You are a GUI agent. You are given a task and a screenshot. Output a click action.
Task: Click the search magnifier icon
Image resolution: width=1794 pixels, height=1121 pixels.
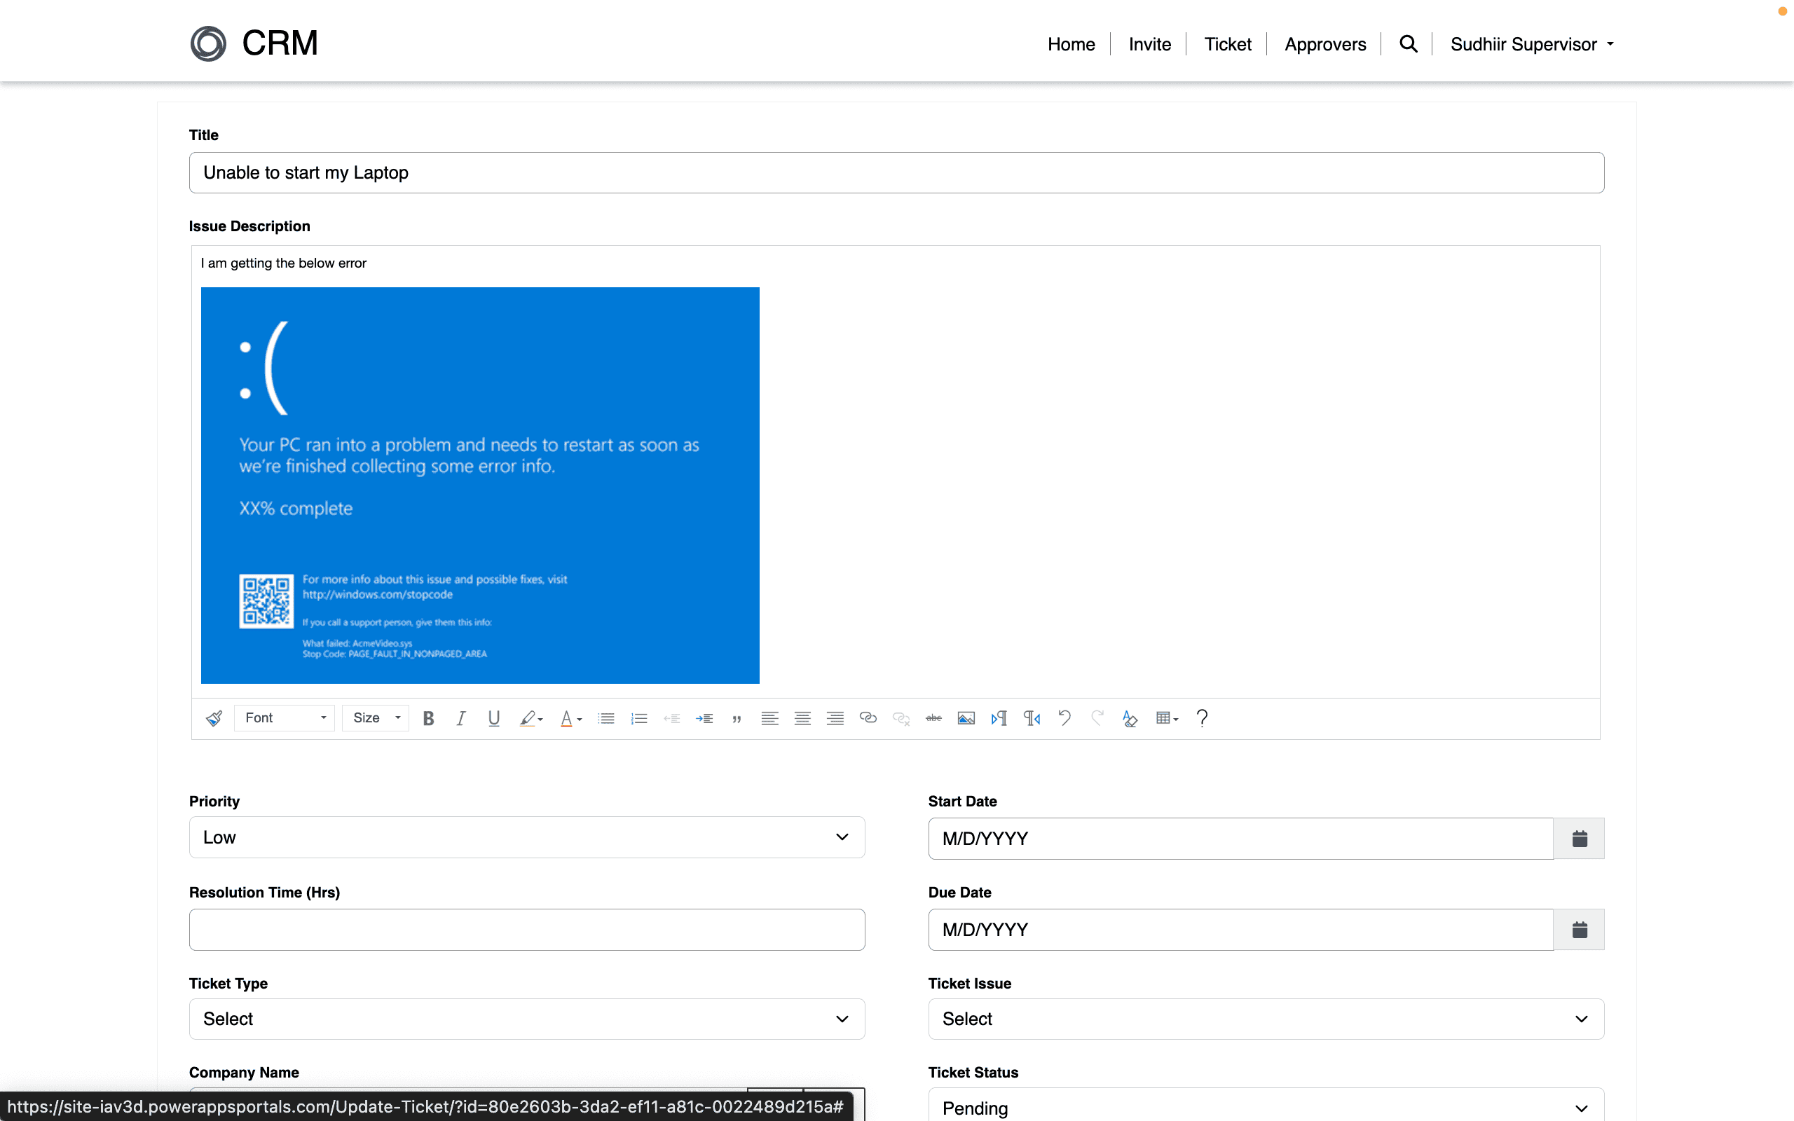point(1408,43)
